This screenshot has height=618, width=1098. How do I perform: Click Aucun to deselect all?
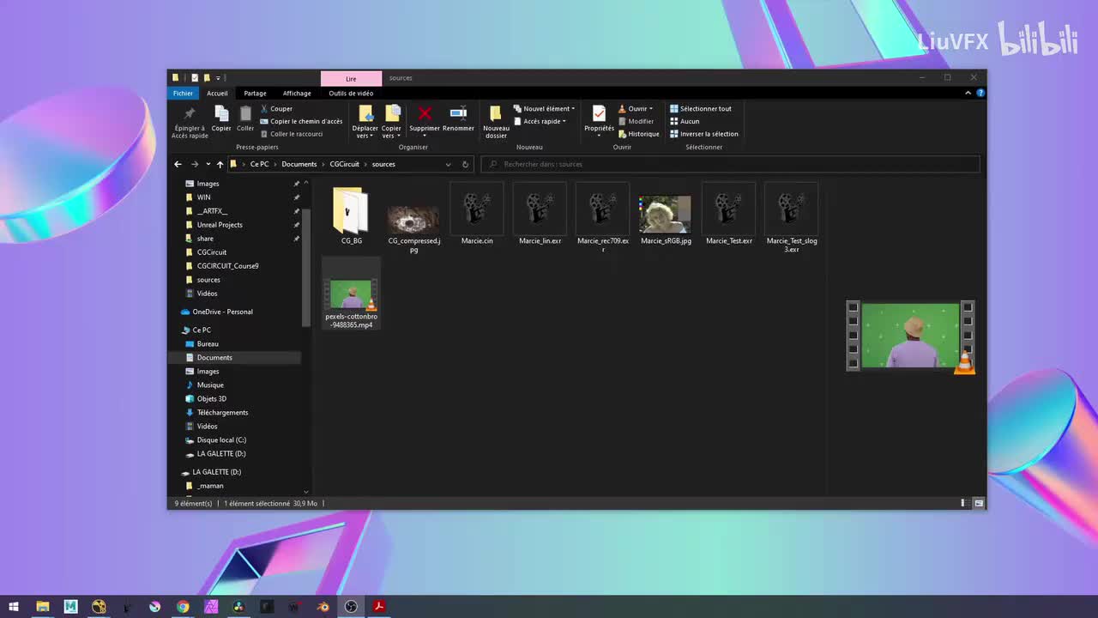click(685, 121)
